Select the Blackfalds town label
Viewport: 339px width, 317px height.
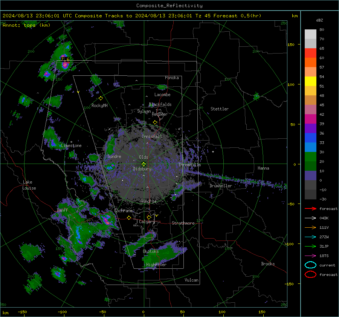(160, 104)
